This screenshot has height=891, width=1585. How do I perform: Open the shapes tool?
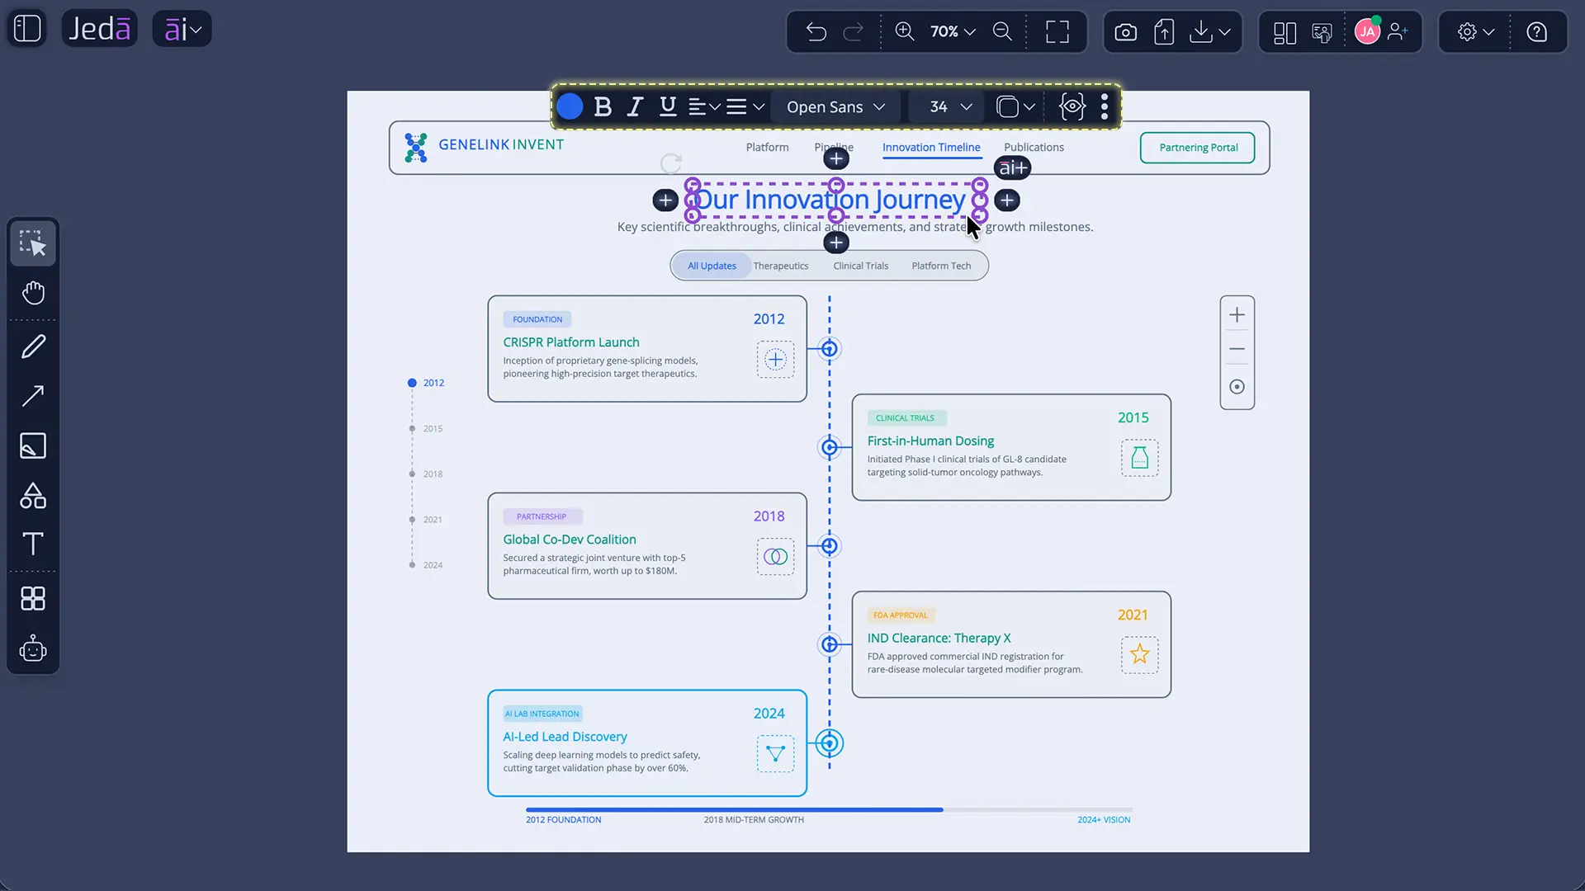pos(33,495)
